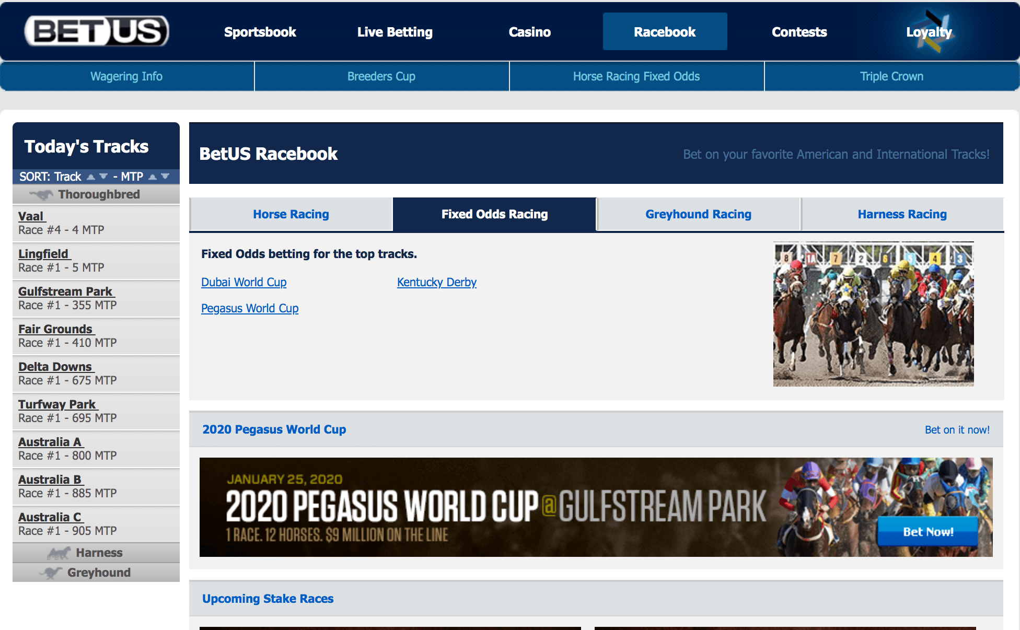1020x630 pixels.
Task: Open the Dubai World Cup link
Action: pos(244,282)
